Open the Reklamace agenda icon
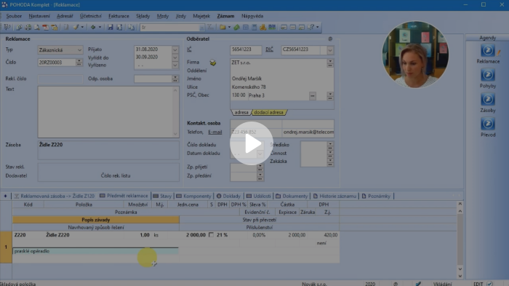The width and height of the screenshot is (509, 286). [488, 51]
